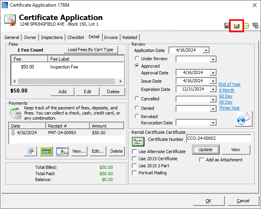Open the Revocation Date dropdown arrow

point(213,123)
